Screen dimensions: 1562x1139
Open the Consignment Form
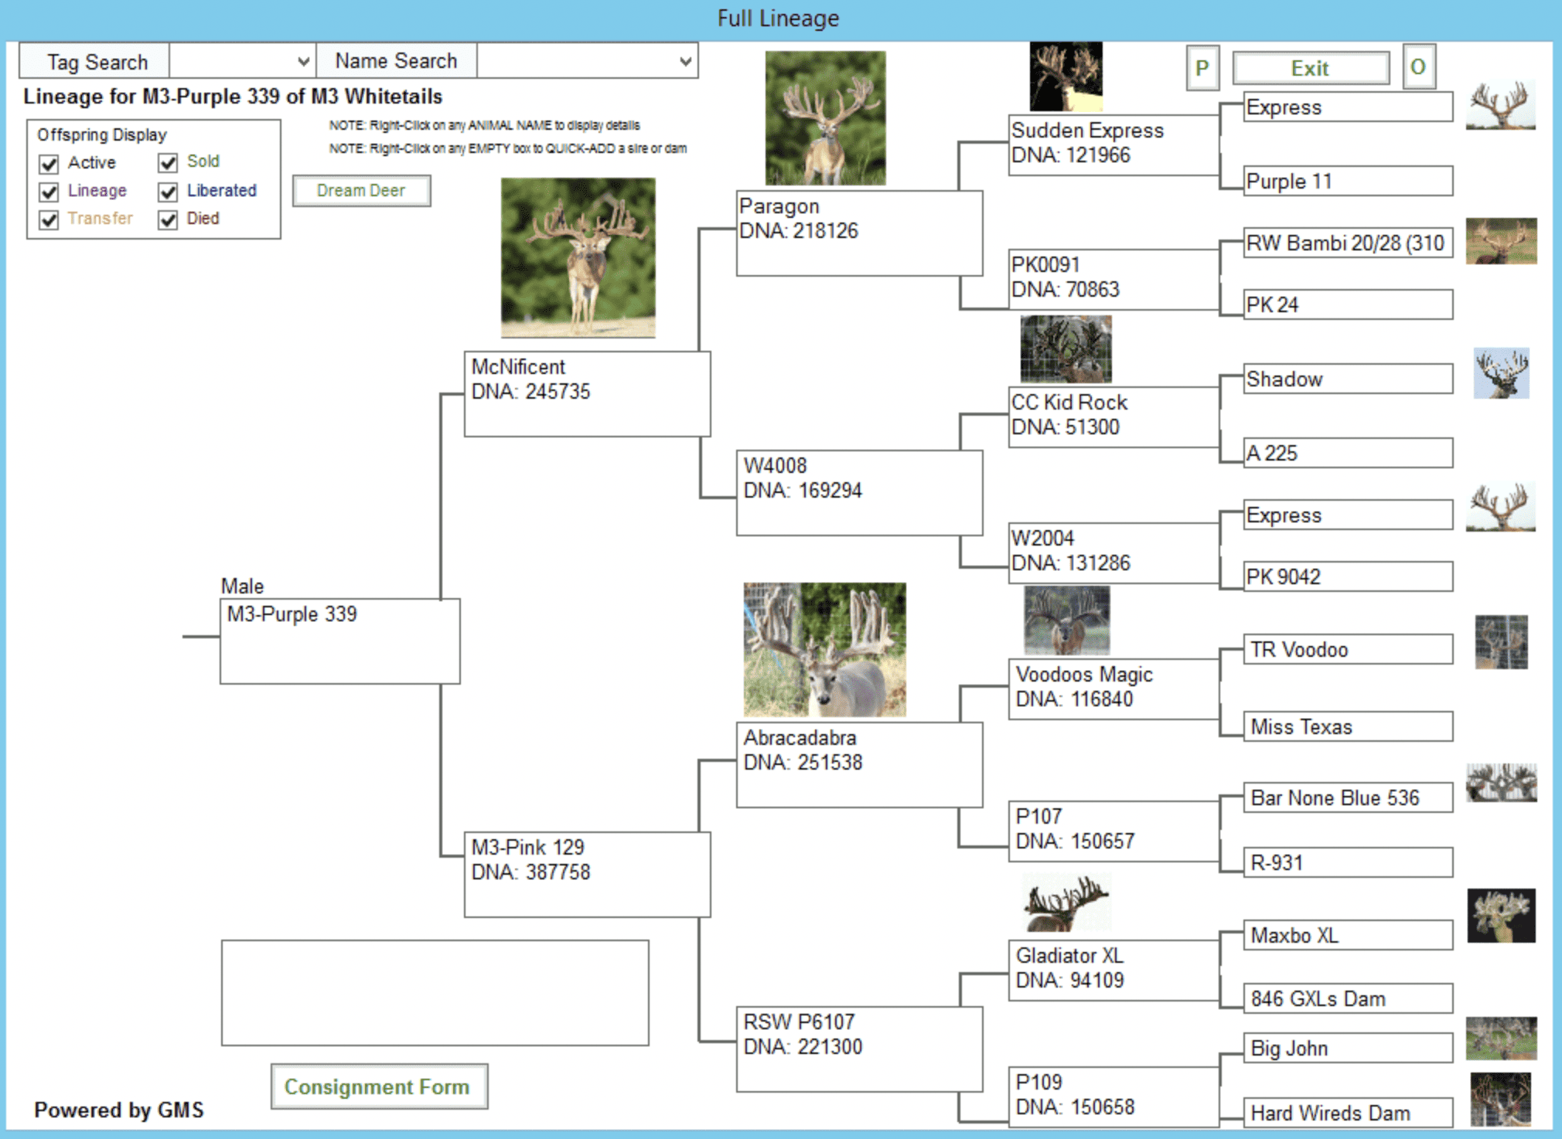tap(378, 1086)
